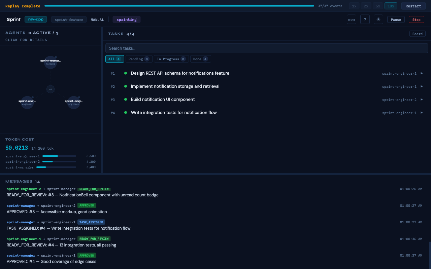Image resolution: width=431 pixels, height=269 pixels.
Task: Select the left sprint-engineer agent node
Action: click(27, 102)
